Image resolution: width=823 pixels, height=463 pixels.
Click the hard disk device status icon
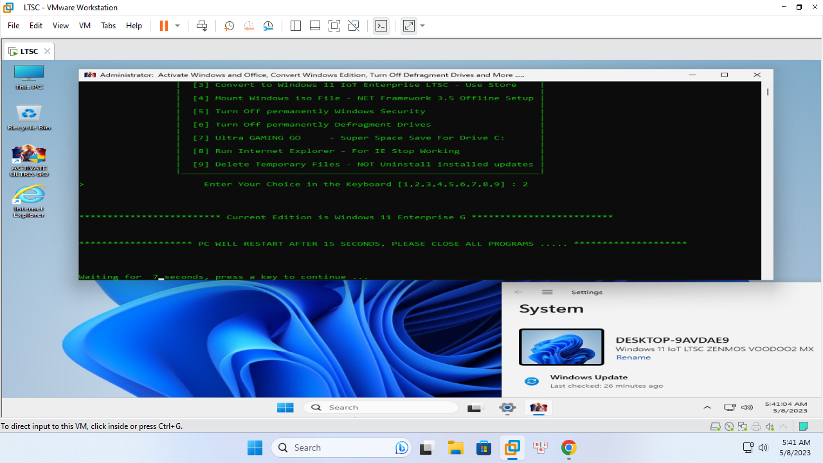[715, 426]
